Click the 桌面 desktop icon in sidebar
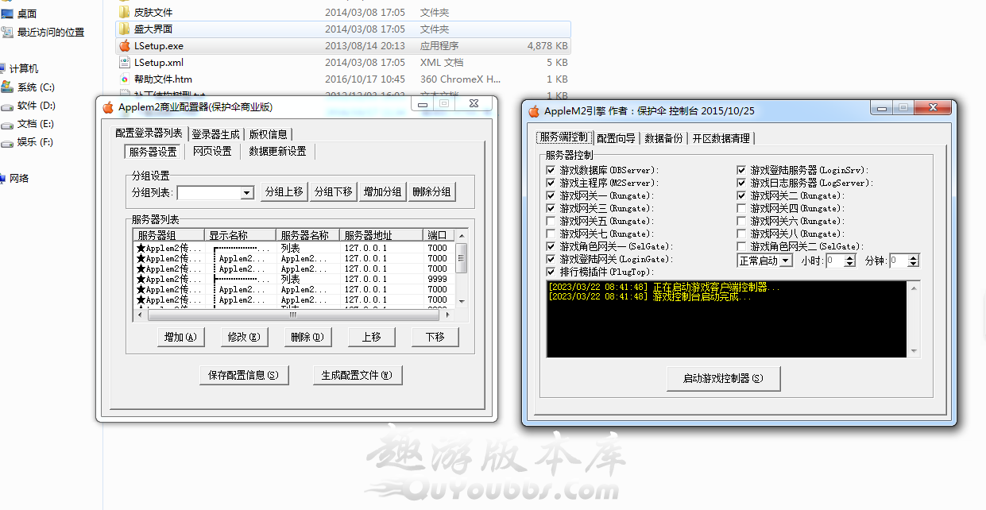The width and height of the screenshot is (986, 510). pos(7,14)
